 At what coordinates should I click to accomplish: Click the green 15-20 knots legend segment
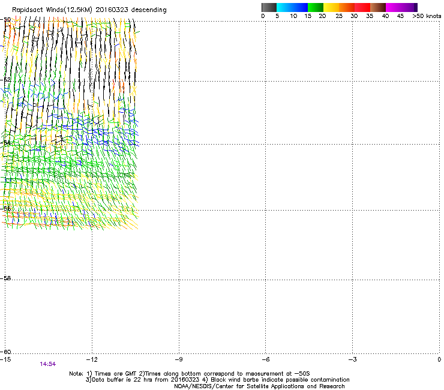click(x=316, y=7)
